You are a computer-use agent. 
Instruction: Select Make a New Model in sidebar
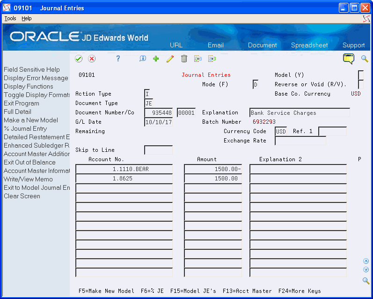click(x=31, y=120)
